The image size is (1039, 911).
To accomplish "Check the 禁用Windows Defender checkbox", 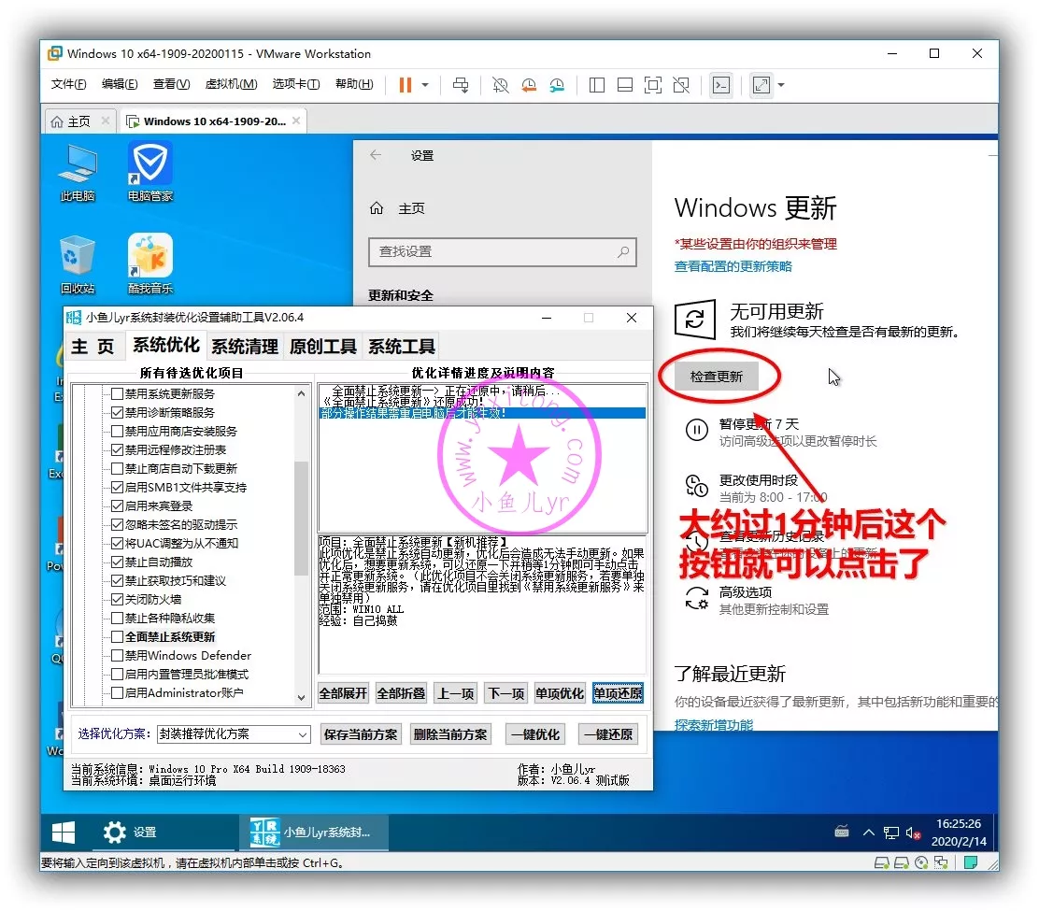I will pos(117,655).
